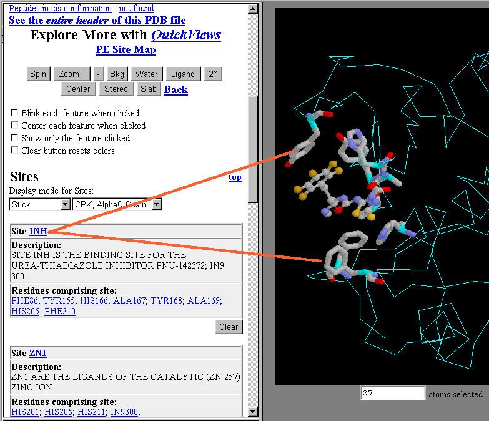Click the atoms selected text field
The width and height of the screenshot is (489, 421).
point(392,394)
